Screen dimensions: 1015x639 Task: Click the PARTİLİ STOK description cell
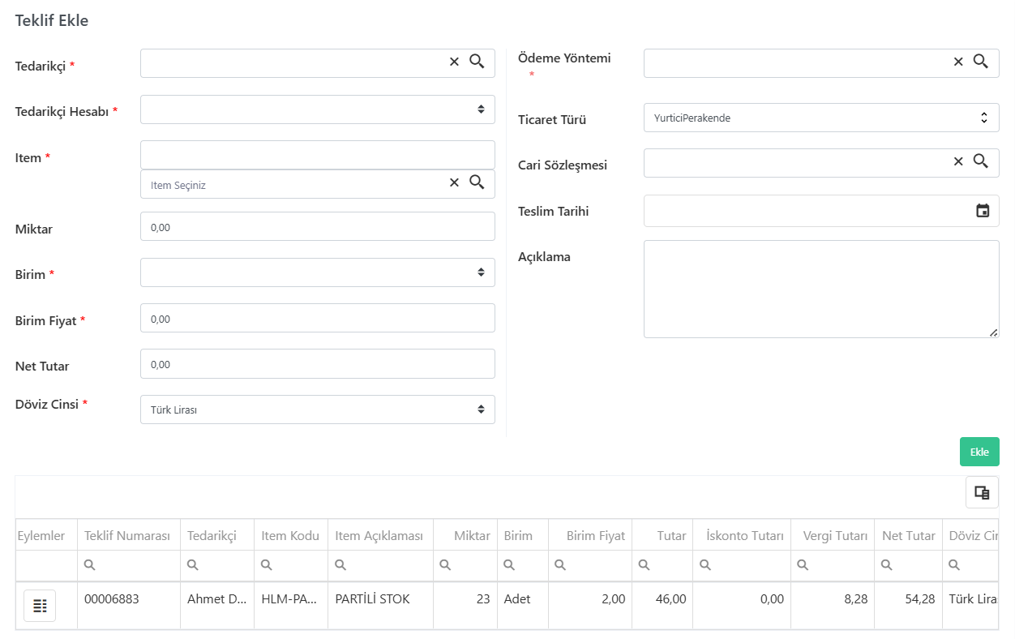point(380,605)
